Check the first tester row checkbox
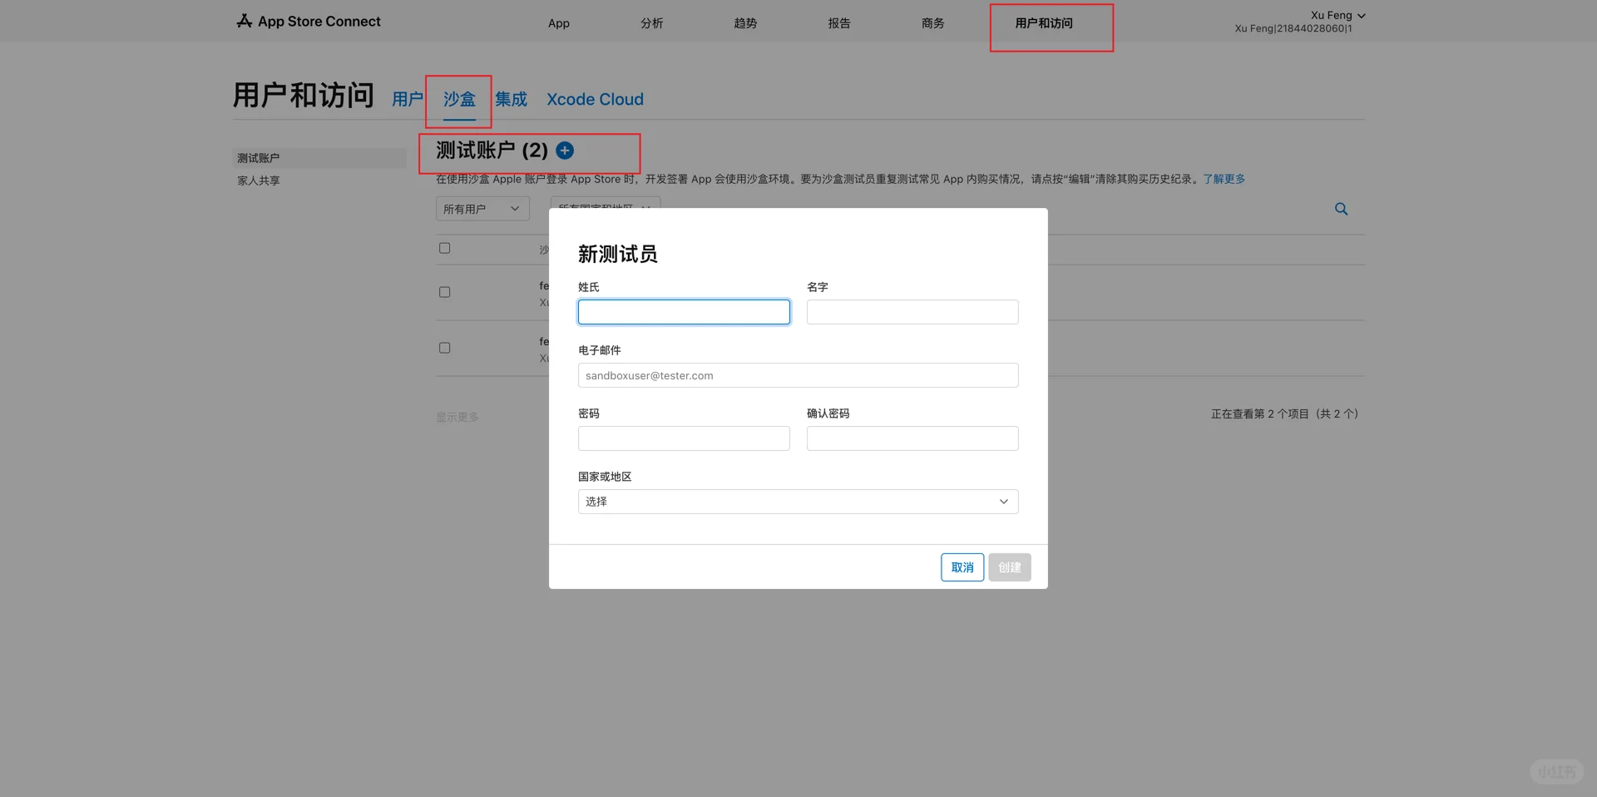 point(444,292)
